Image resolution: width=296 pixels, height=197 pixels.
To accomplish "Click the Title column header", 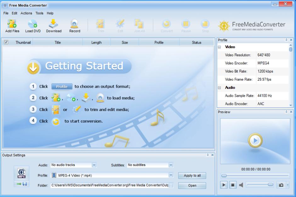I will pos(58,43).
